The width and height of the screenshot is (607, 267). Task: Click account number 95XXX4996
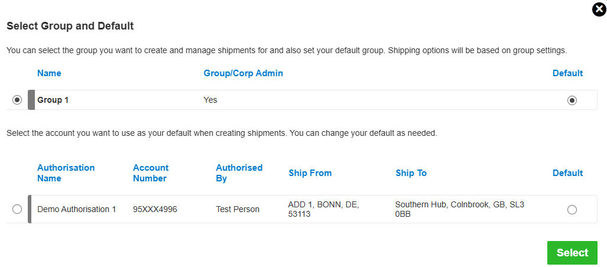pos(155,209)
